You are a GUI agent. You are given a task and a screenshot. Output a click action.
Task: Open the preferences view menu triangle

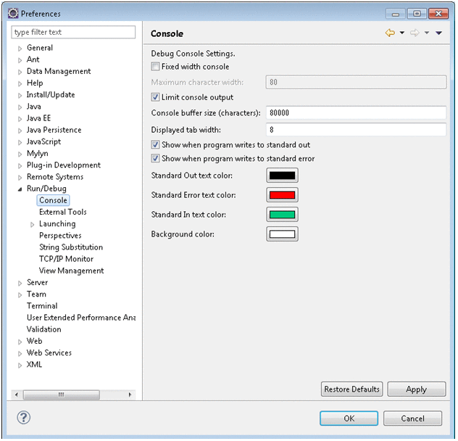pos(439,33)
